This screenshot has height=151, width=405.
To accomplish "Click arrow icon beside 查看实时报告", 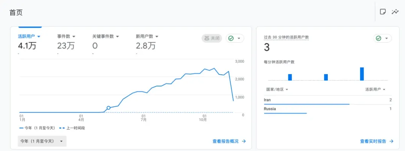I will coord(391,141).
